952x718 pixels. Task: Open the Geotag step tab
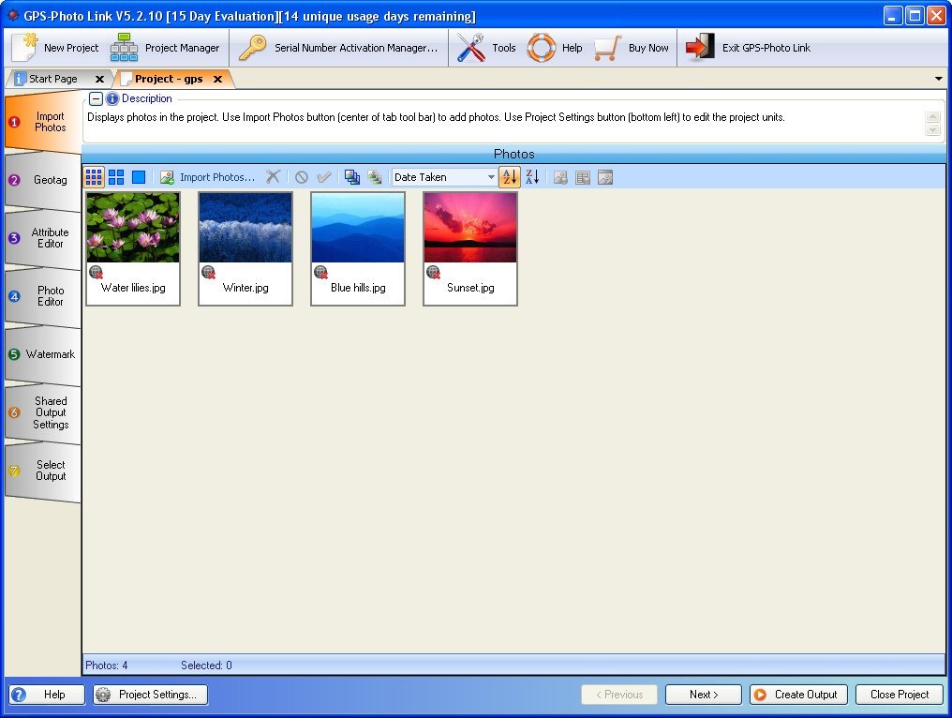[x=42, y=180]
